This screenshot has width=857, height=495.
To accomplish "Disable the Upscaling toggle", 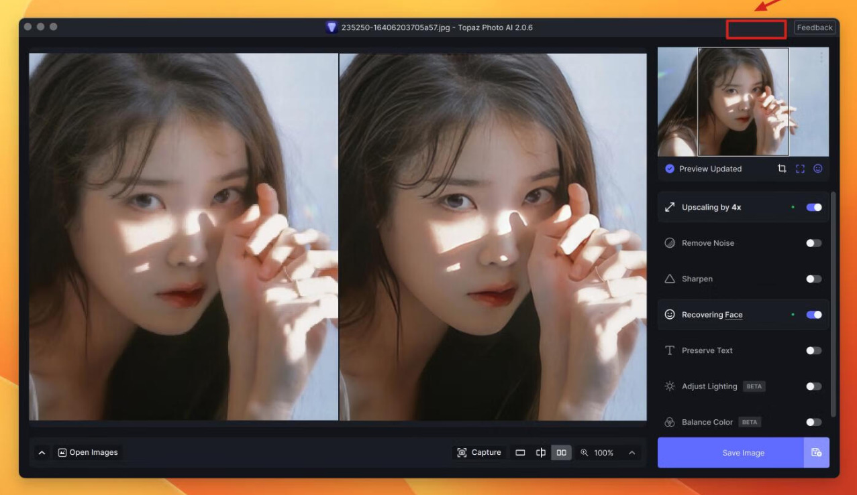I will click(814, 207).
